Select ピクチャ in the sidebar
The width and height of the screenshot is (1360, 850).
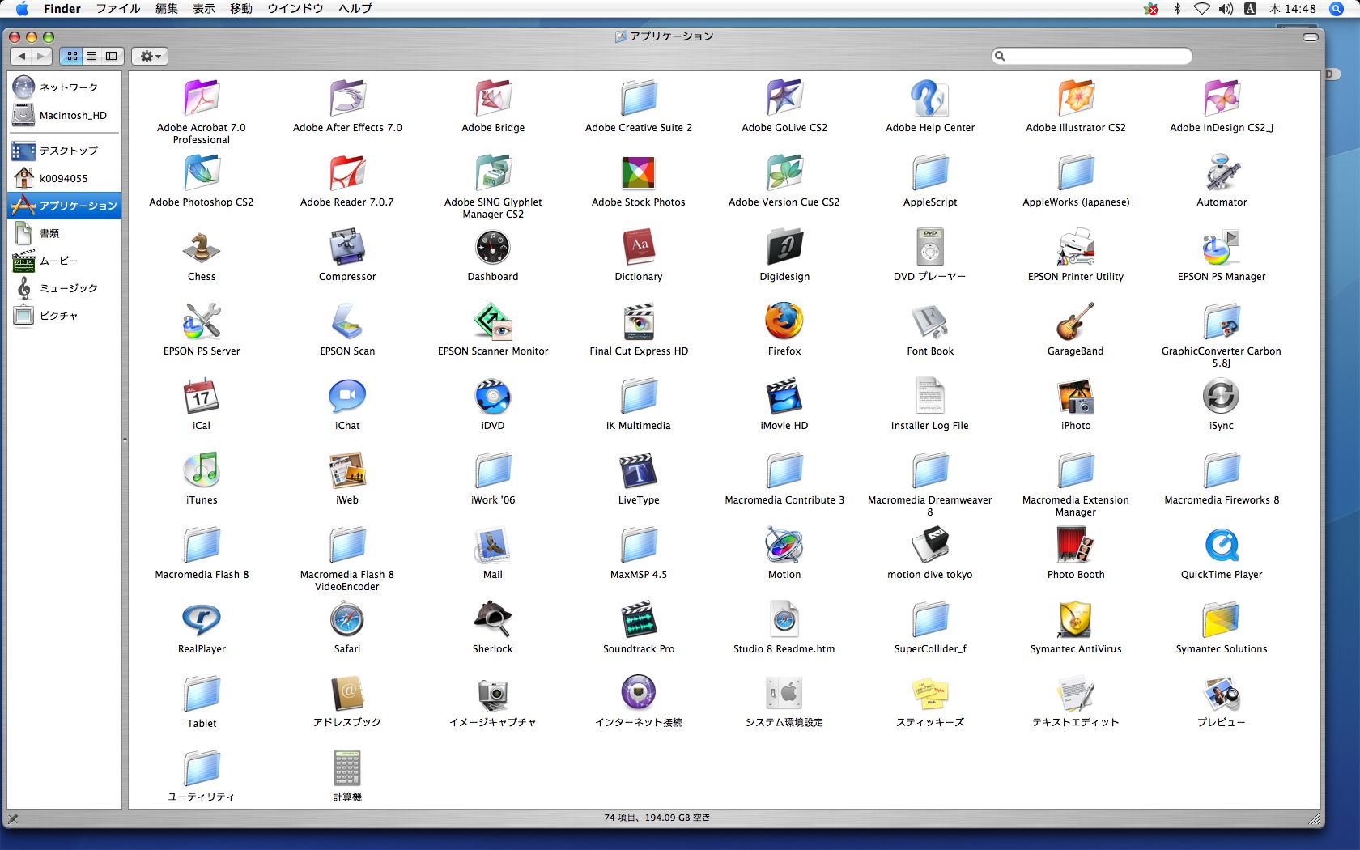pyautogui.click(x=65, y=316)
